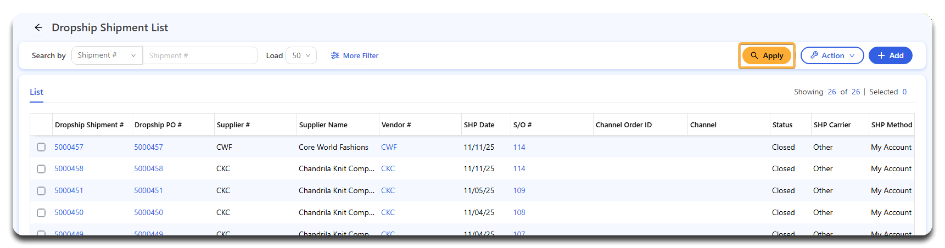
Task: Click the wrench icon in Action button
Action: click(814, 55)
